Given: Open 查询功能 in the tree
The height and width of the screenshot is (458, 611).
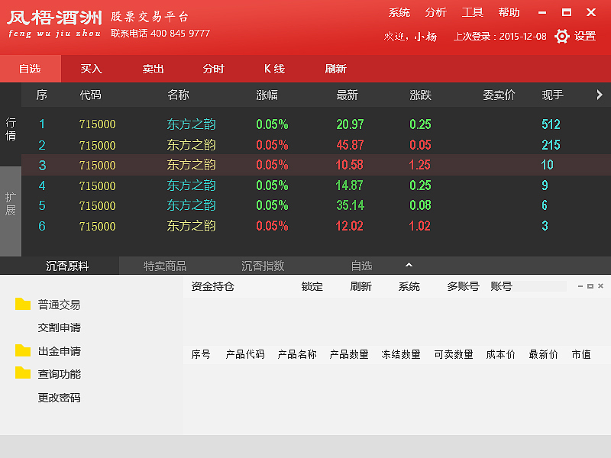Looking at the screenshot, I should tap(60, 374).
